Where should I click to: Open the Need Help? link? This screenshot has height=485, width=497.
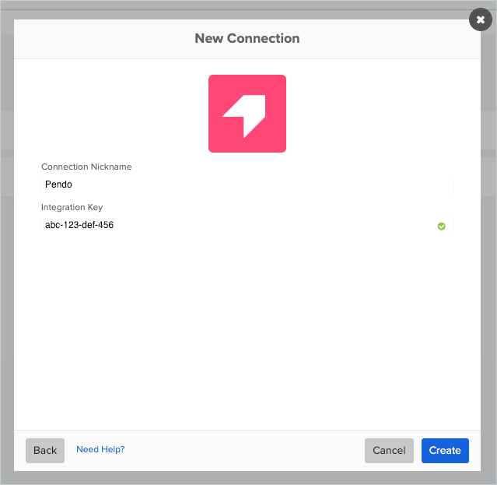point(100,449)
